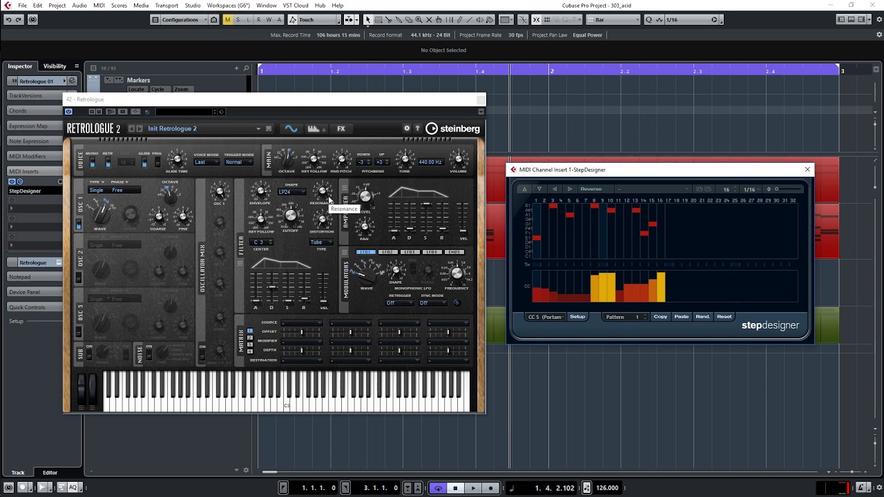Open the Touch automation mode dropdown
The image size is (884, 497).
point(315,19)
